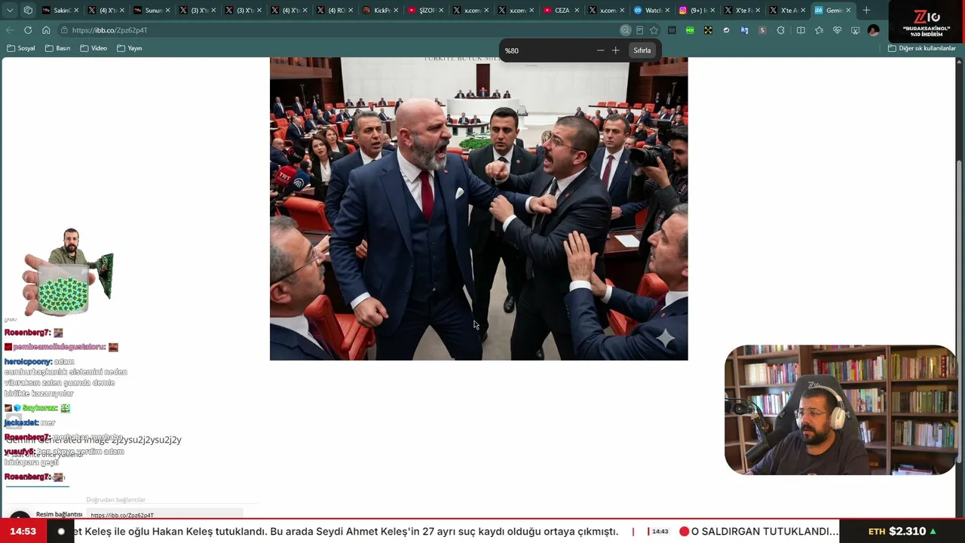This screenshot has width=965, height=543.
Task: Add this page to favorites with star
Action: tap(654, 30)
